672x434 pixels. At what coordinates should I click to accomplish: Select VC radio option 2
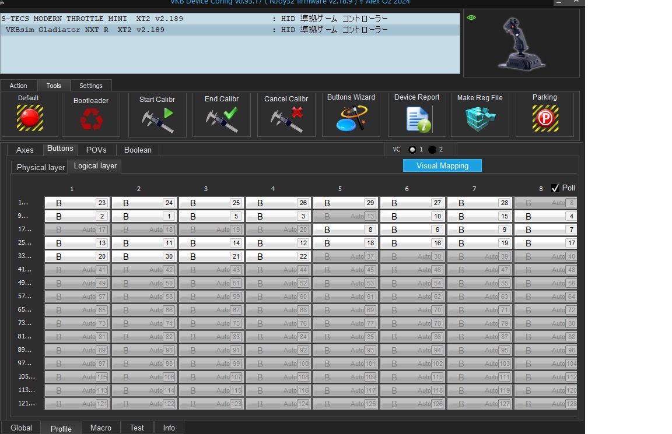432,149
